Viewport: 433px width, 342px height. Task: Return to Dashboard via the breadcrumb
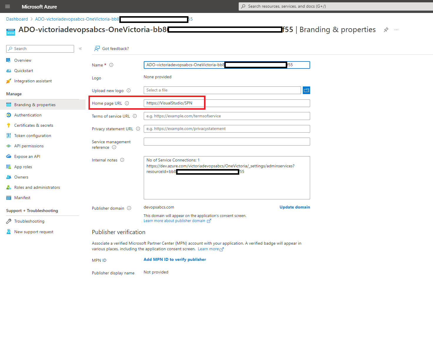pyautogui.click(x=17, y=19)
